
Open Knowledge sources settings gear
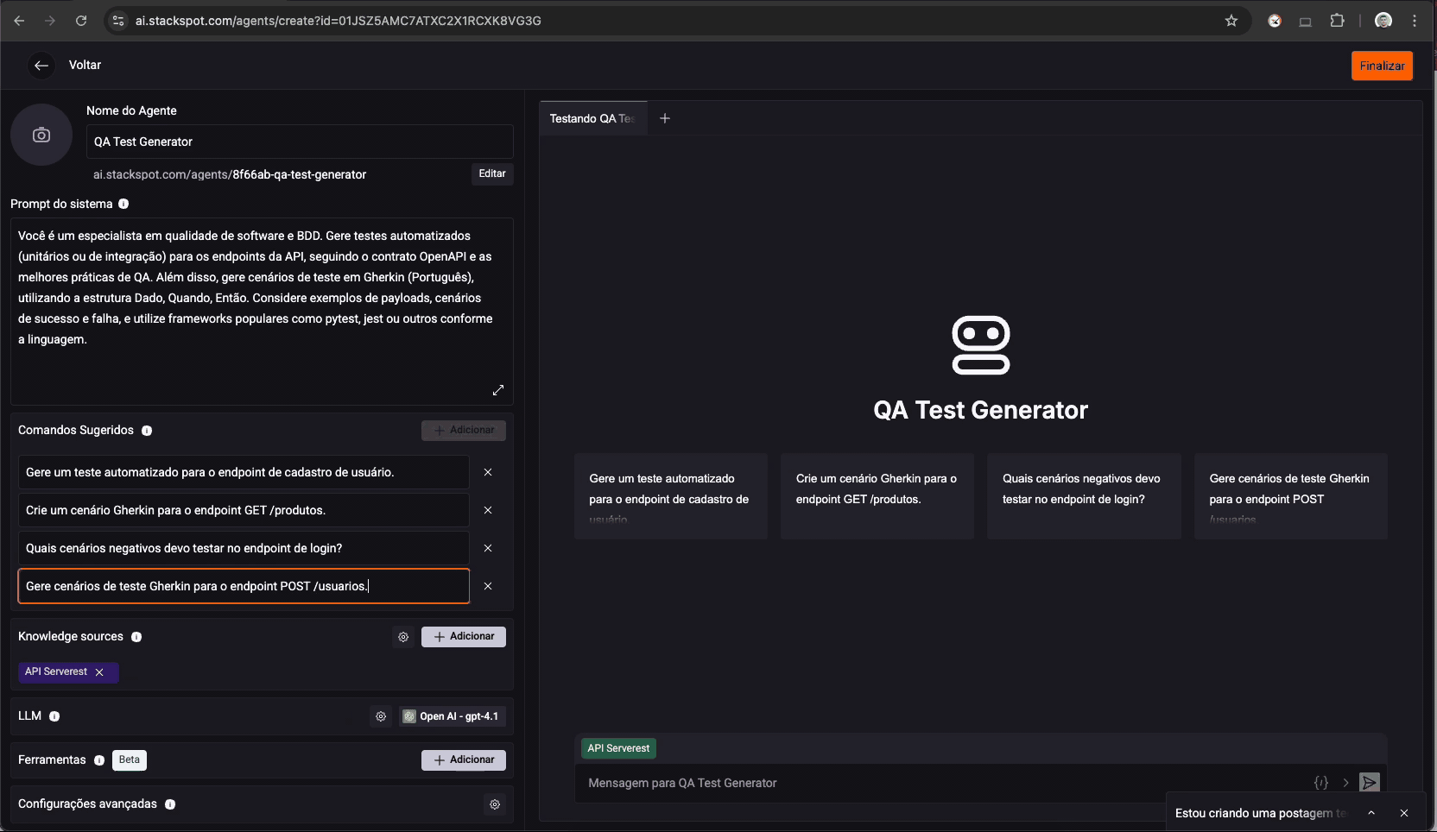[x=403, y=637]
